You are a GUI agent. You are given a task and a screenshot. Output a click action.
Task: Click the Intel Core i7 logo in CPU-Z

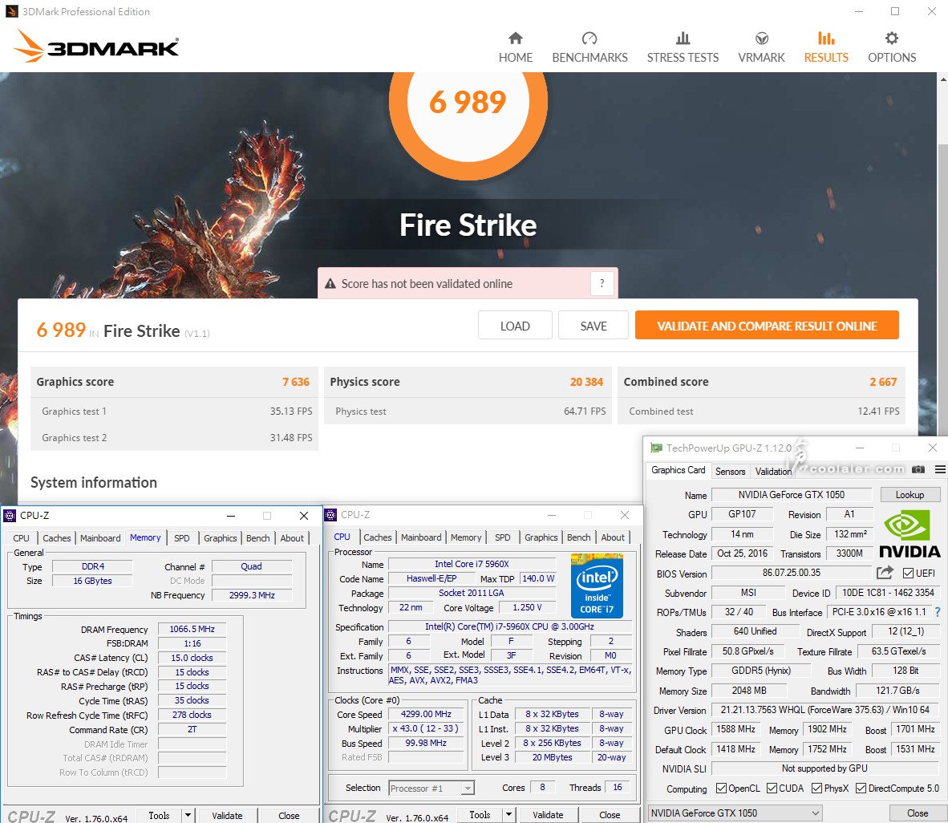[596, 586]
